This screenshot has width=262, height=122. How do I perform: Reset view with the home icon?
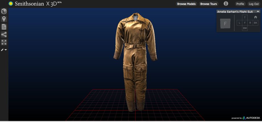tap(255, 17)
